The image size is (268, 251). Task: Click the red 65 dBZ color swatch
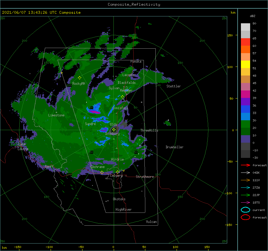tap(245, 42)
